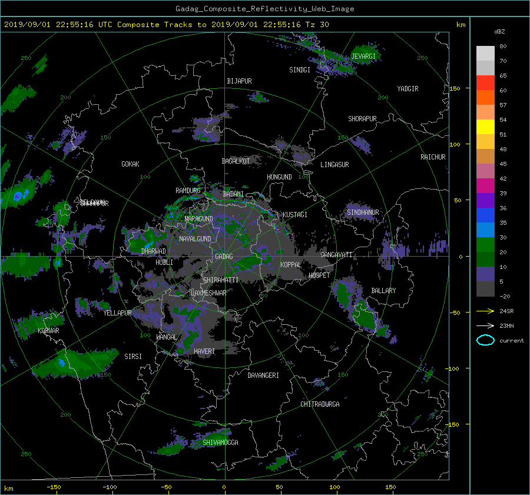
Task: Select the GOKAK label
Action: pyautogui.click(x=130, y=164)
